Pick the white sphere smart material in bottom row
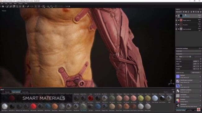 click(x=5, y=106)
